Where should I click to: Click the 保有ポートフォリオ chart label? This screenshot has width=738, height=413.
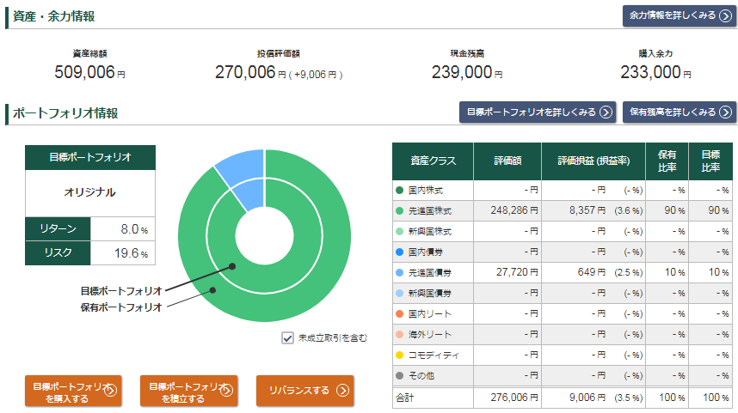coord(121,307)
